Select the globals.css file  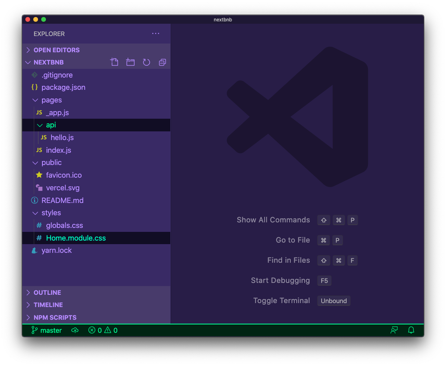pyautogui.click(x=64, y=226)
